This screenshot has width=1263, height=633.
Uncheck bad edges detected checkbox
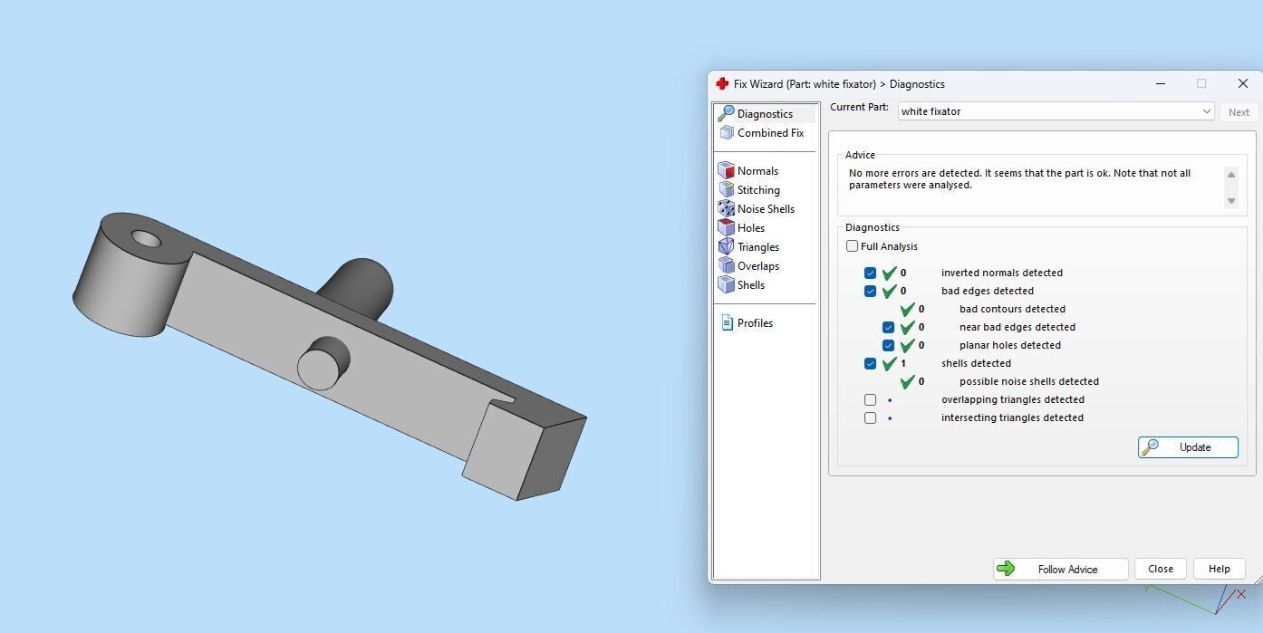(870, 291)
